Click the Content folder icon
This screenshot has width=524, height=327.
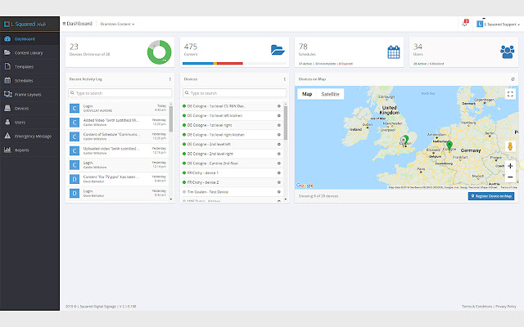(x=280, y=52)
